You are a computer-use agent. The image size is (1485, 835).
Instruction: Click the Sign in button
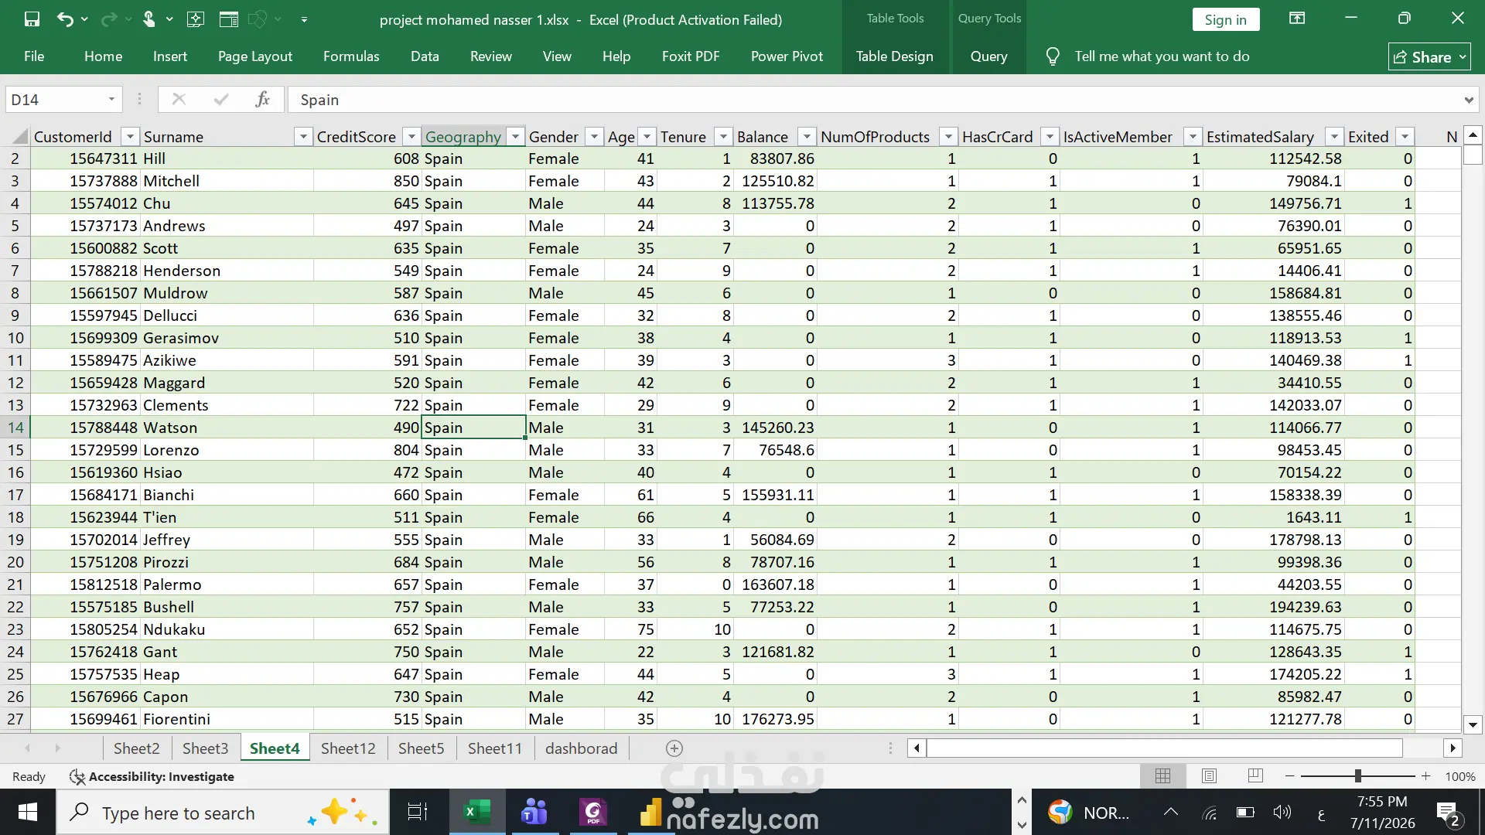(1225, 19)
